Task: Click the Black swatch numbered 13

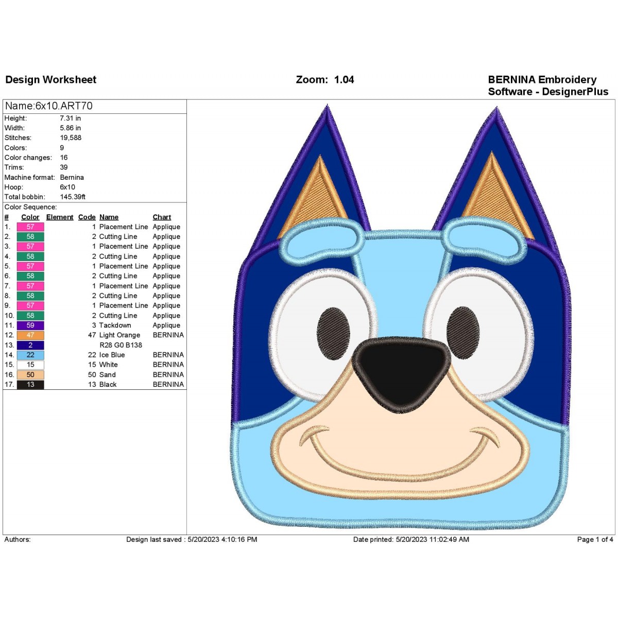Action: pyautogui.click(x=30, y=385)
